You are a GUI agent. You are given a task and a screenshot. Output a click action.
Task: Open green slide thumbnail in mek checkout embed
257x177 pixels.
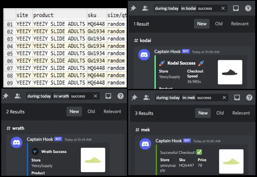pos(231,161)
